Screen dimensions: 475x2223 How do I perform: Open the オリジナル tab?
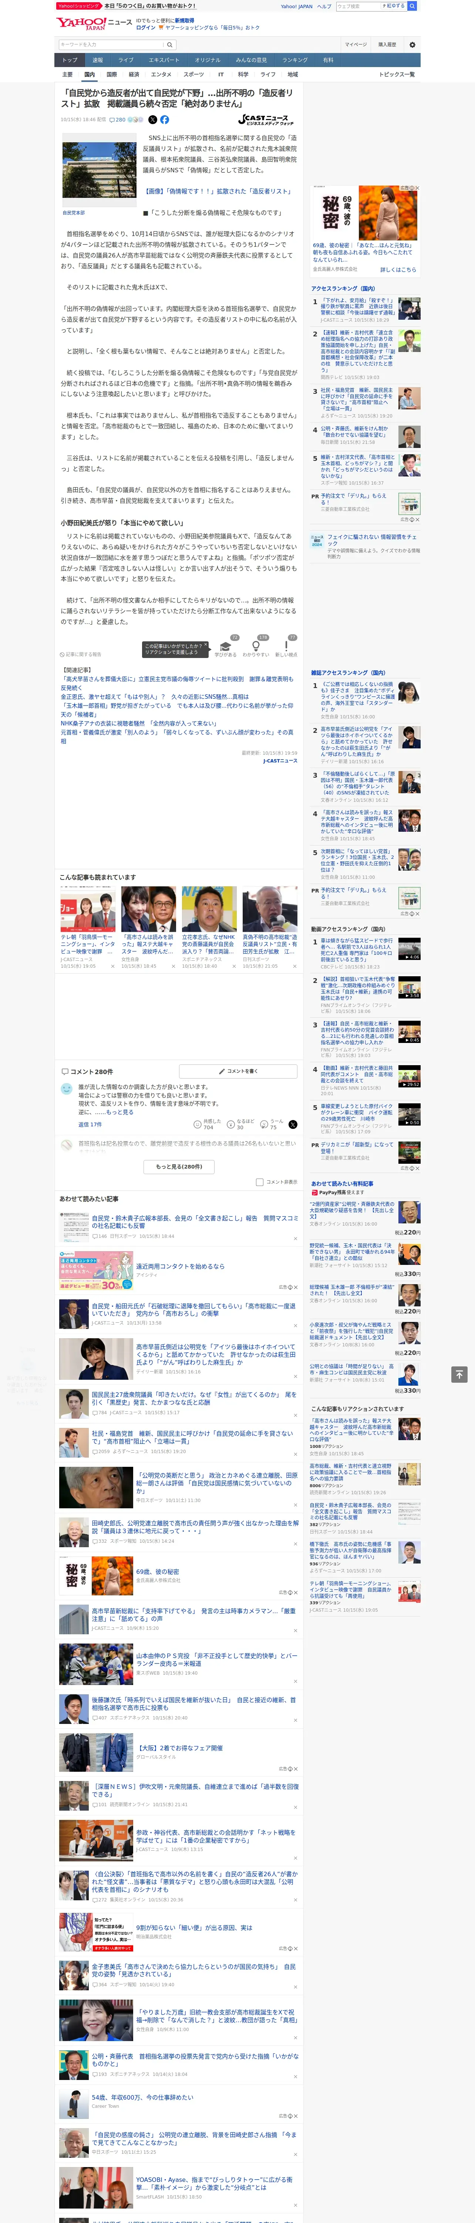point(208,60)
